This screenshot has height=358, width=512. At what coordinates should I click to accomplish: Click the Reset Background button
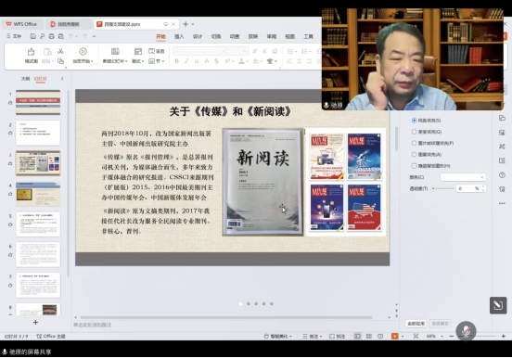440,324
